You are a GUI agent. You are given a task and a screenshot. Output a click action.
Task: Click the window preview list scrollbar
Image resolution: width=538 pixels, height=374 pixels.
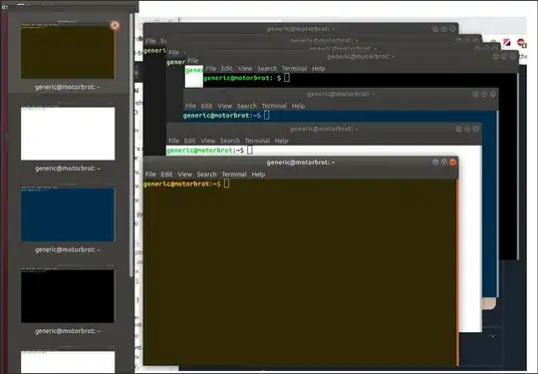(132, 145)
